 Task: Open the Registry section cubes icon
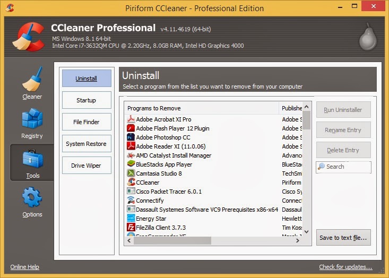(32, 118)
